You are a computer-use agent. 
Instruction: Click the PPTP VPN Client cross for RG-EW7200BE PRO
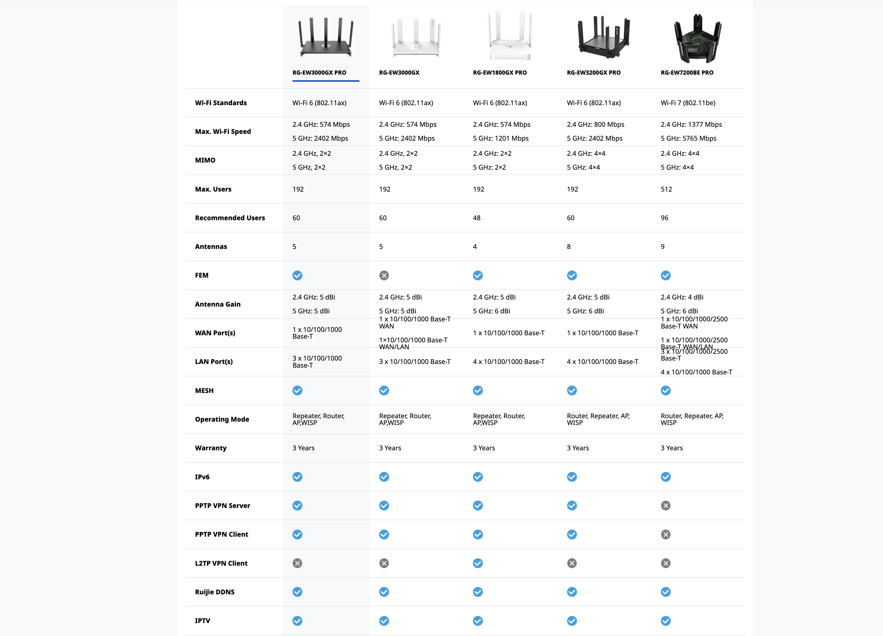click(665, 535)
